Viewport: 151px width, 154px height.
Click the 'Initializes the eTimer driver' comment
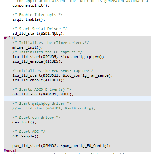point(51,43)
